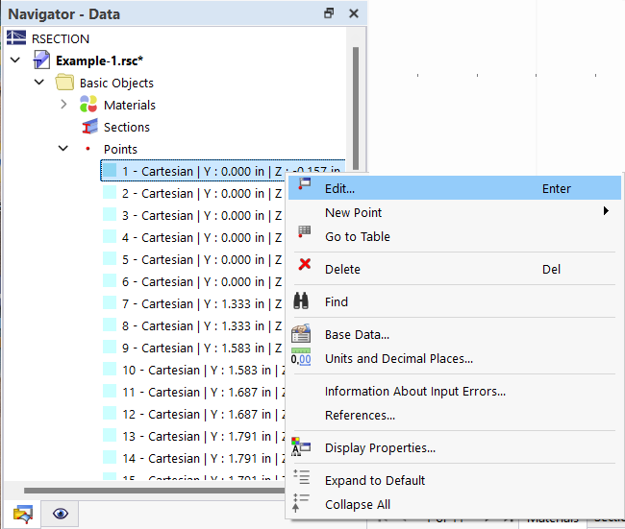Undock the Navigator panel
Screen dimensions: 625x529
(x=329, y=13)
